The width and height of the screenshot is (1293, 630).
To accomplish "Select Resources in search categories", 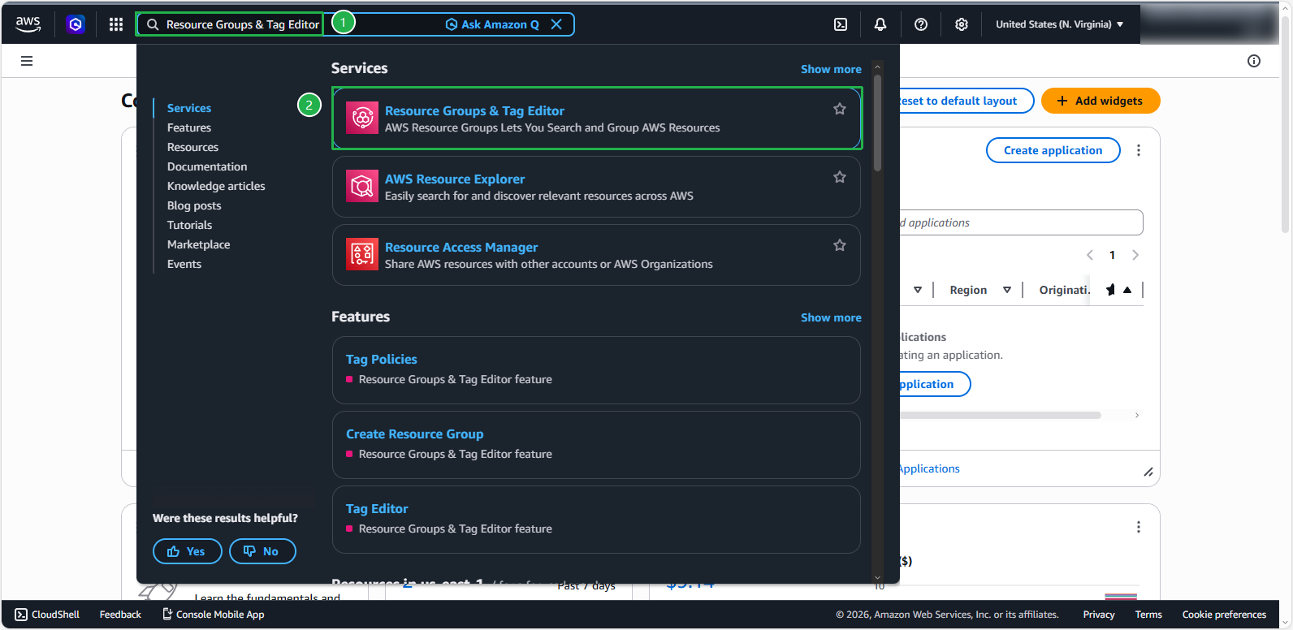I will point(192,147).
